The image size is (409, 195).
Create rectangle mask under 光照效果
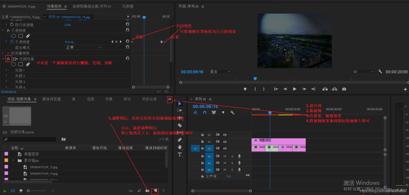pyautogui.click(x=21, y=64)
